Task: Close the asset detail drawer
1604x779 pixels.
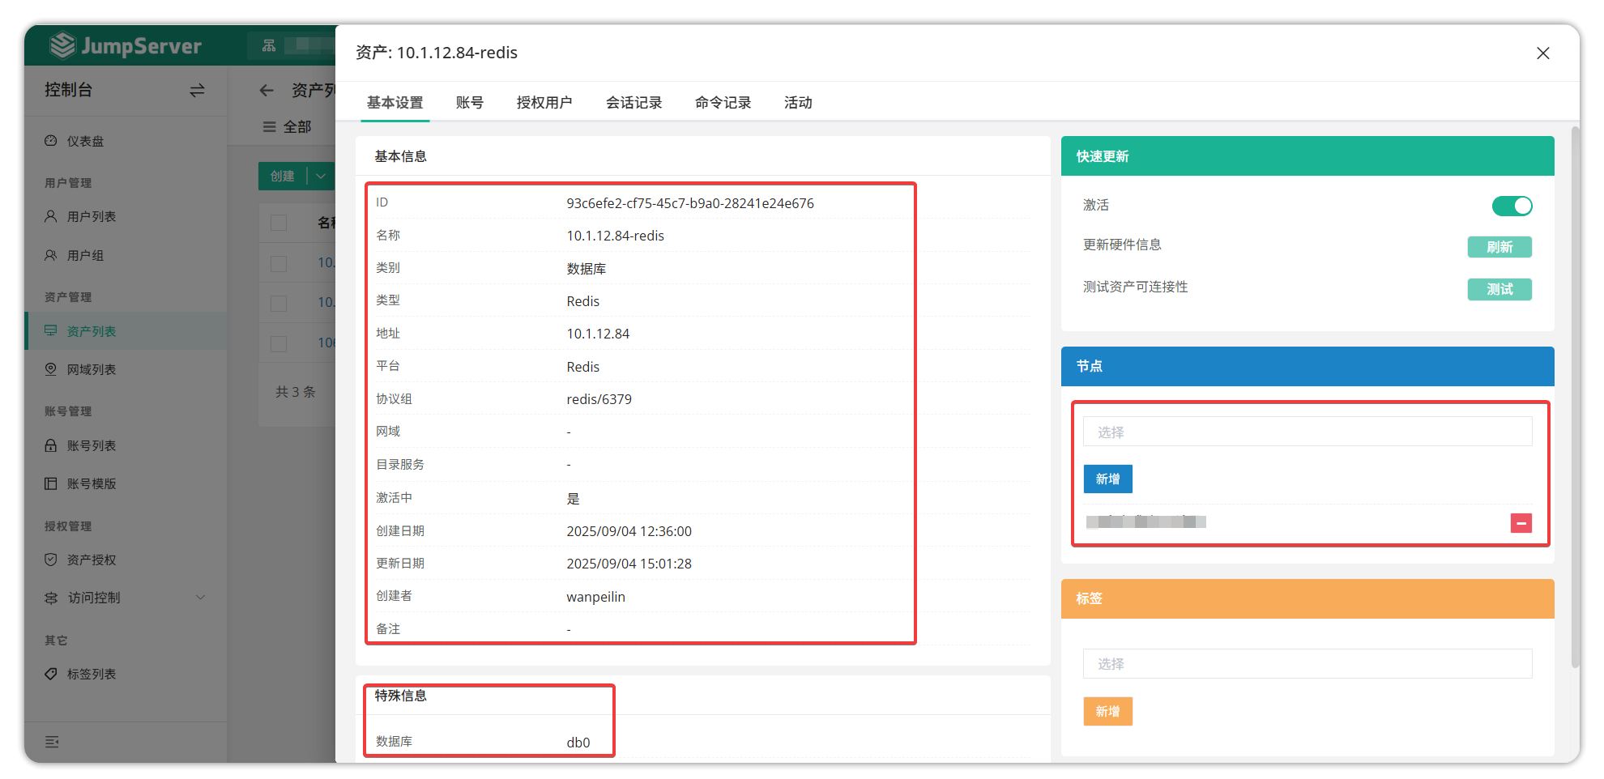Action: (1542, 53)
